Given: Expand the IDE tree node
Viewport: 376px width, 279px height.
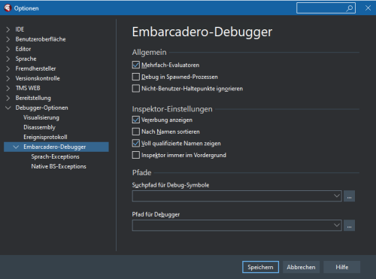Looking at the screenshot, I should coord(8,29).
